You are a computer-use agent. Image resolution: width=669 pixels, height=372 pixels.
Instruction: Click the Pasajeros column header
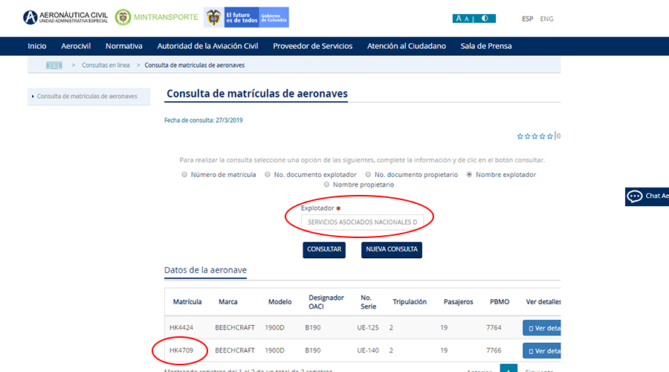click(458, 301)
